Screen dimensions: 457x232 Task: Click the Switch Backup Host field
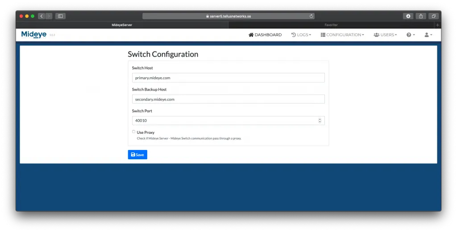point(228,99)
